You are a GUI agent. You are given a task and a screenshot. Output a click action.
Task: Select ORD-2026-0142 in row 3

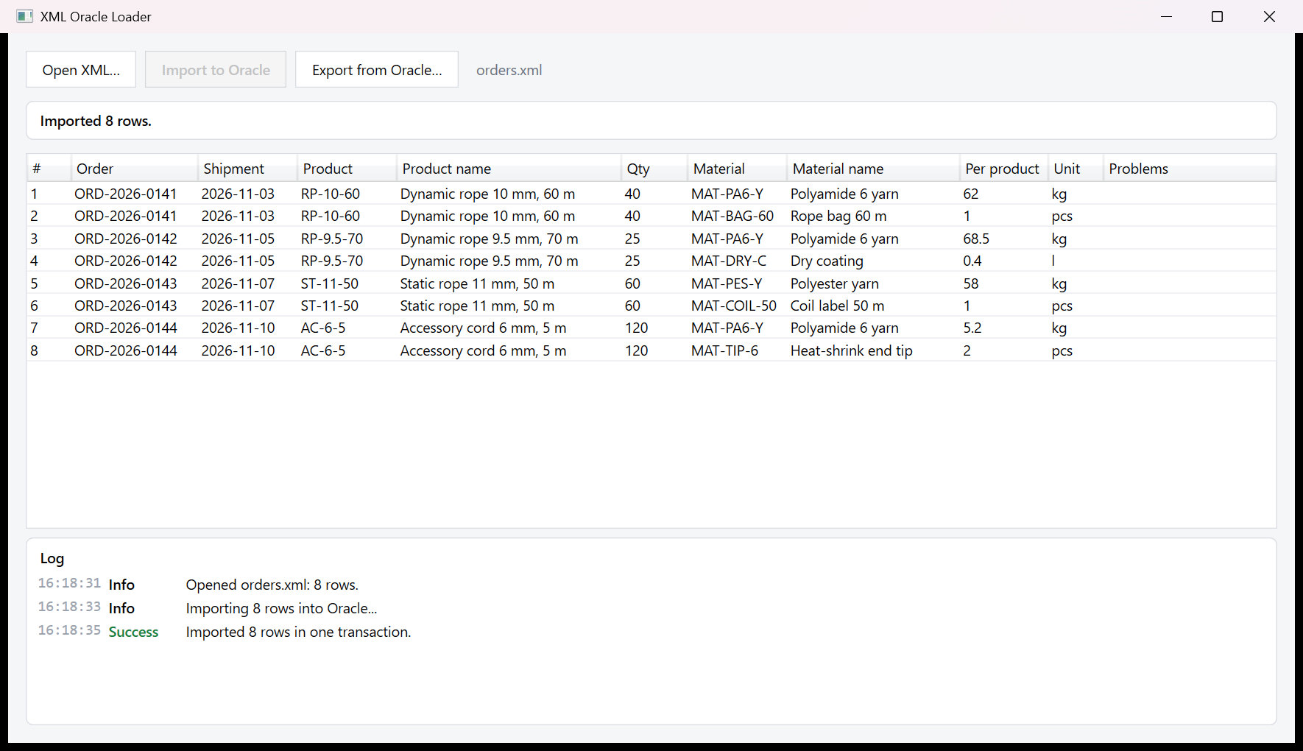(x=126, y=239)
